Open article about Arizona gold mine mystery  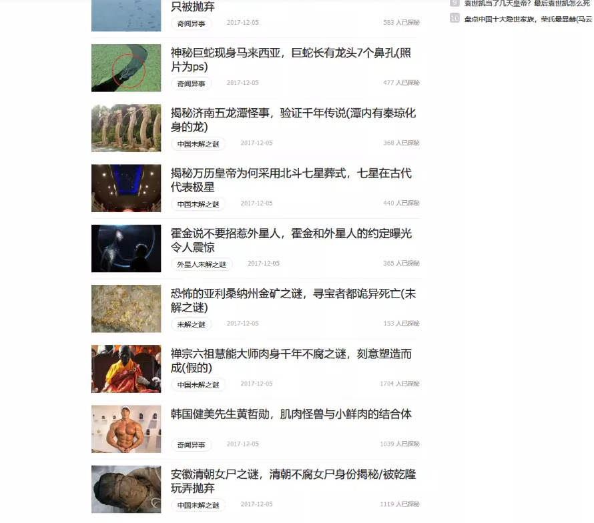click(x=293, y=300)
